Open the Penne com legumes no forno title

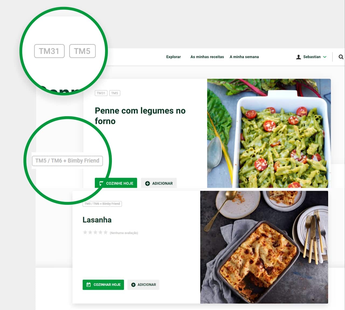[140, 116]
